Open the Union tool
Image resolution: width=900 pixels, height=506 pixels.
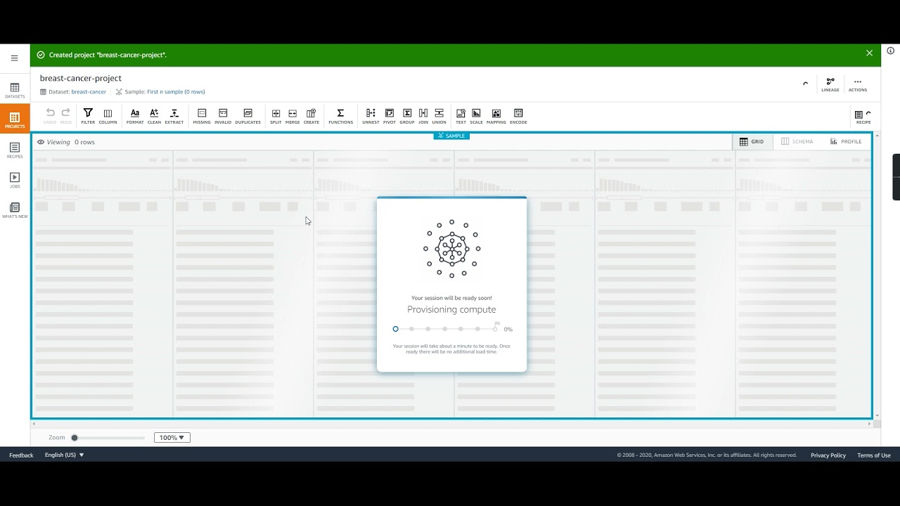(x=439, y=116)
